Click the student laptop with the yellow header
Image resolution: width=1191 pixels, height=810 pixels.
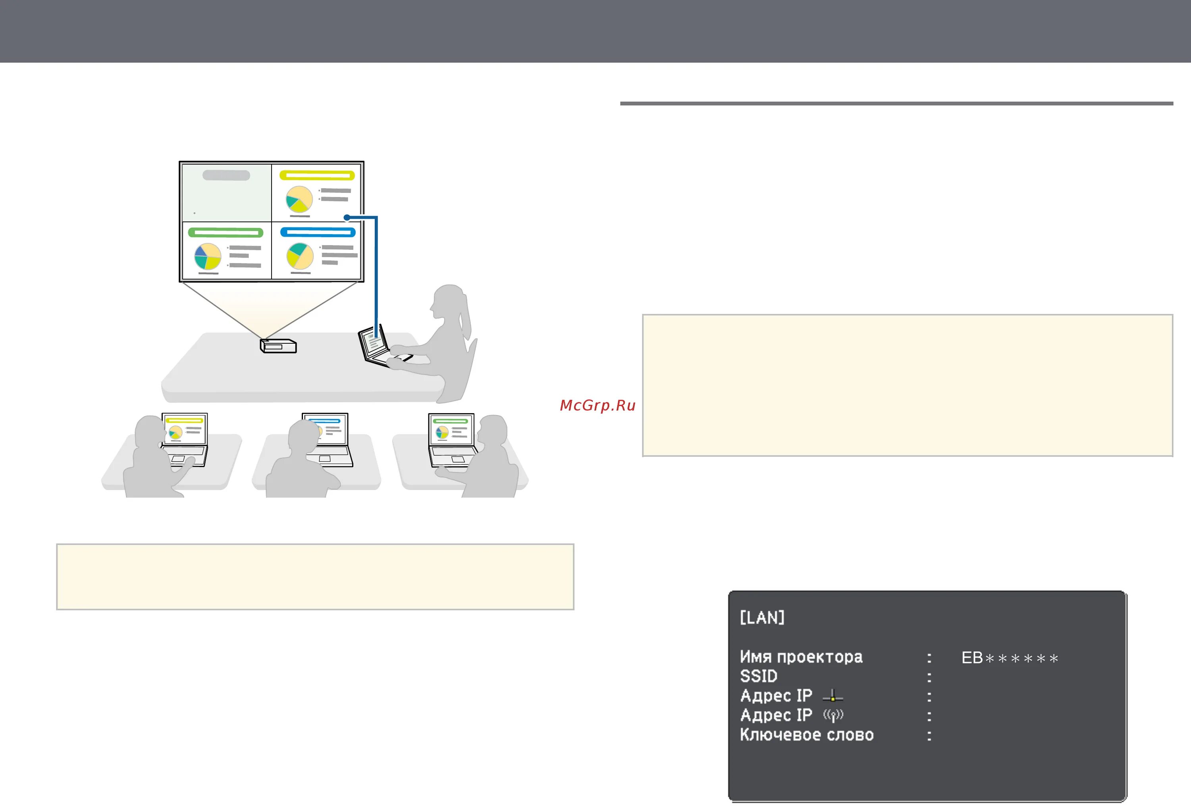(x=185, y=440)
